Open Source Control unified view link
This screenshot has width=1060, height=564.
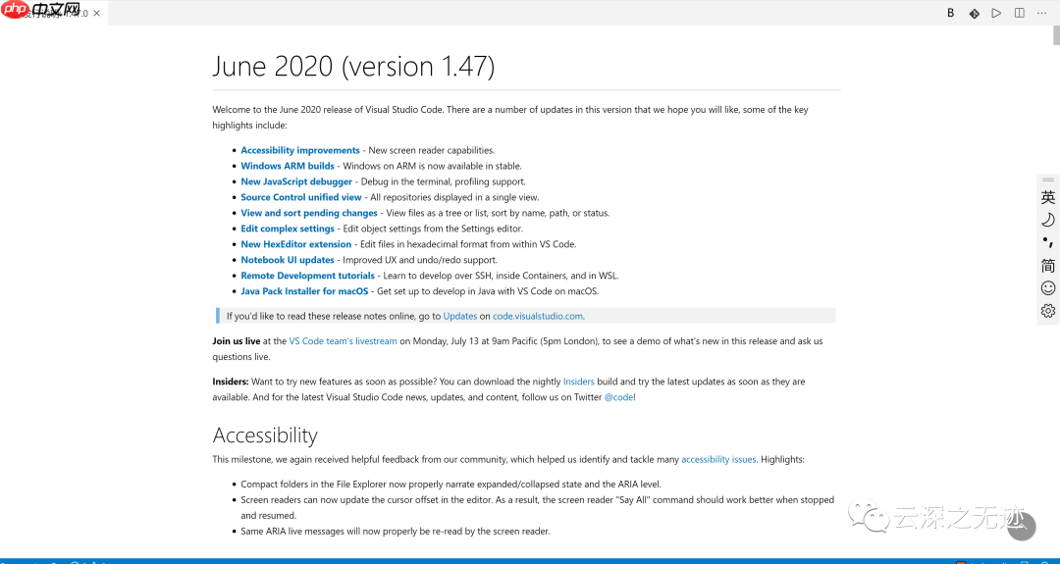pyautogui.click(x=301, y=197)
